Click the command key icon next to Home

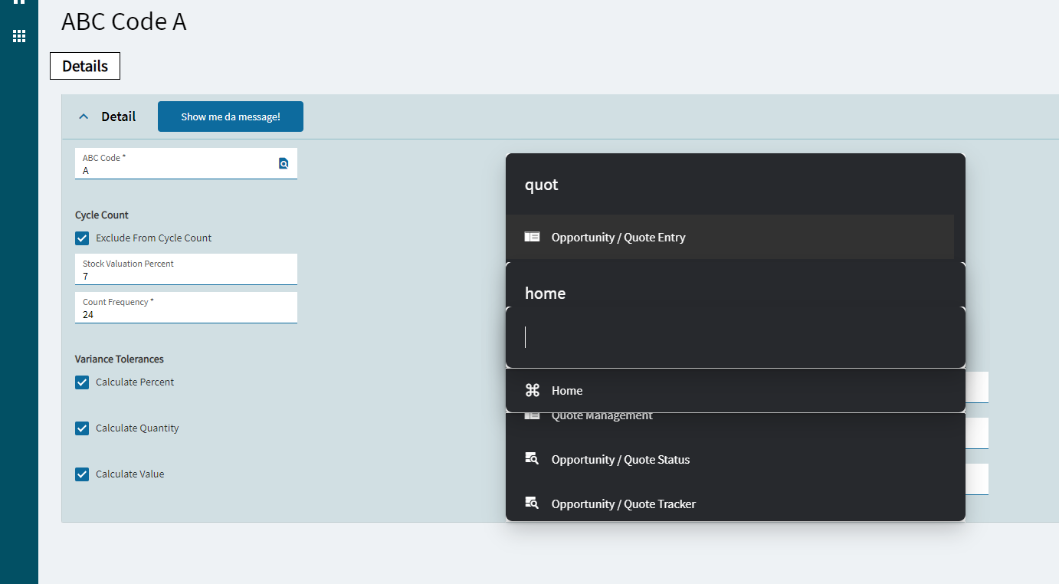coord(533,390)
